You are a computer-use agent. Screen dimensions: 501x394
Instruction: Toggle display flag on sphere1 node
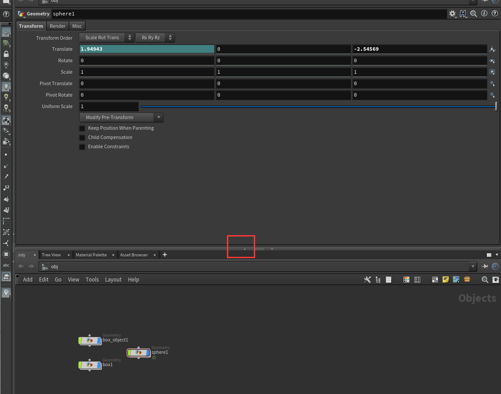click(x=148, y=353)
